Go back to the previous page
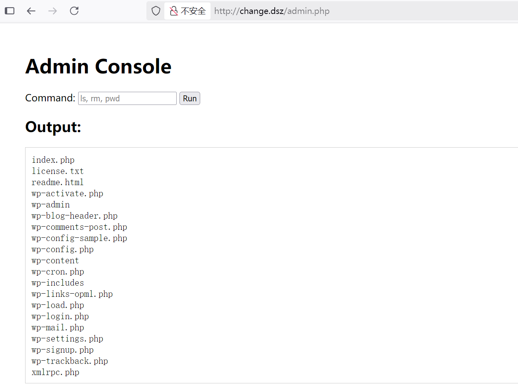Screen dimensions: 518x385 click(31, 11)
